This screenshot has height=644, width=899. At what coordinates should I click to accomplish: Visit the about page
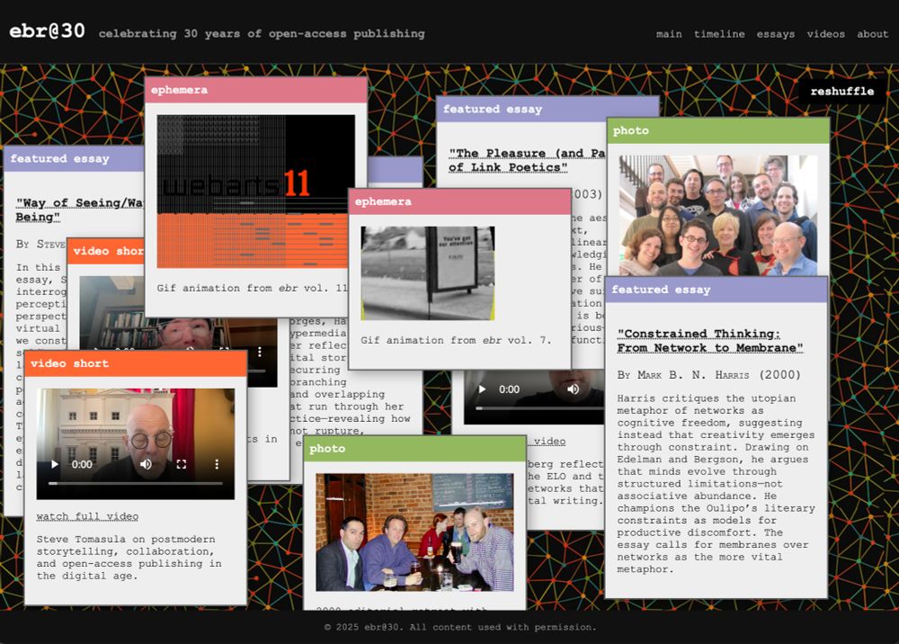point(873,34)
